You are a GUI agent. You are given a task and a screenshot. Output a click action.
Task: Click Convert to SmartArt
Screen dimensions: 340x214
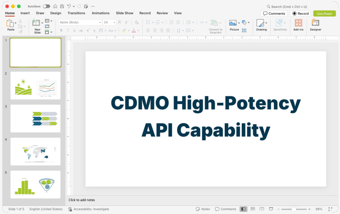215,26
